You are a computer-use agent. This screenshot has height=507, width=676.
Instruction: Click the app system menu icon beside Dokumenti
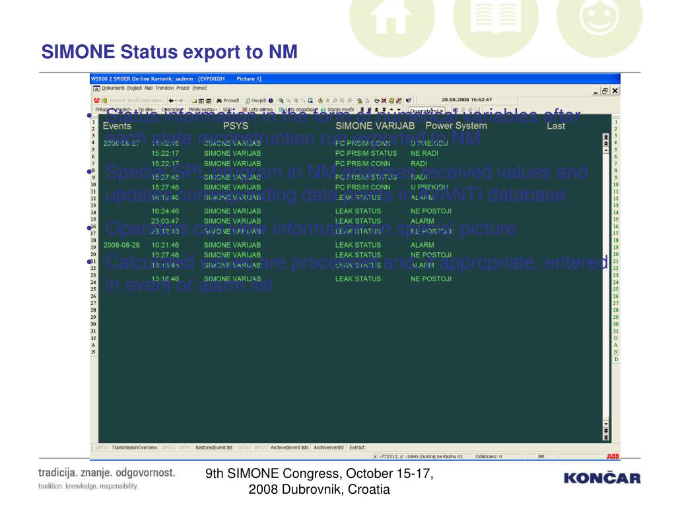click(96, 88)
